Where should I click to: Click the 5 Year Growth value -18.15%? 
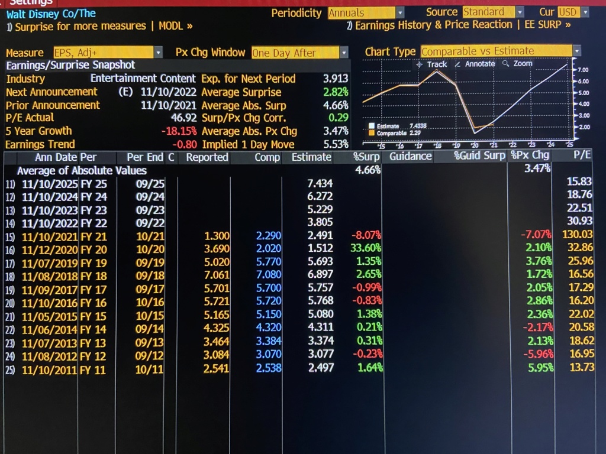[x=179, y=131]
